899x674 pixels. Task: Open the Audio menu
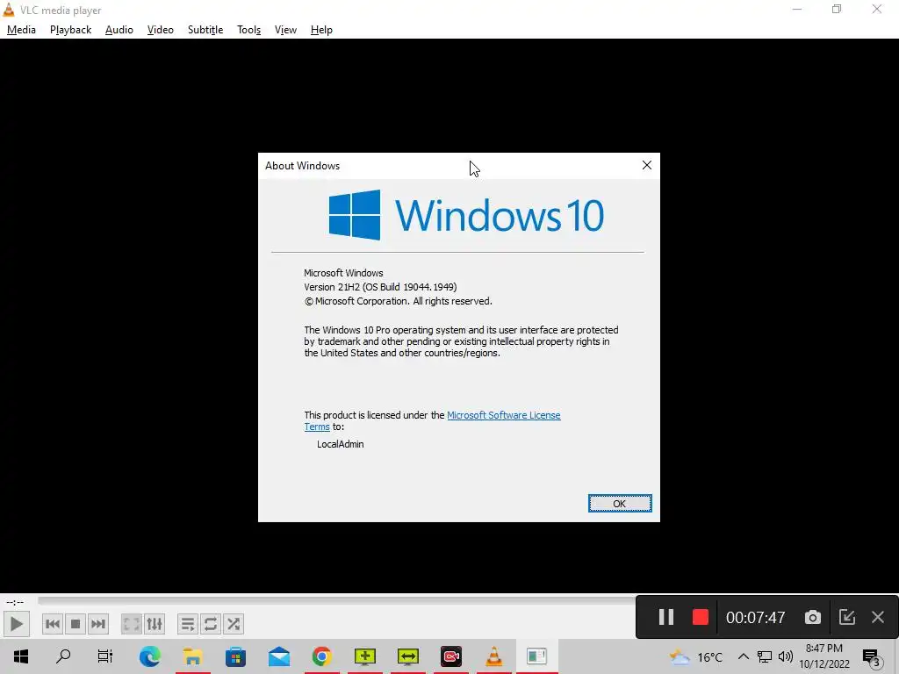pos(119,30)
